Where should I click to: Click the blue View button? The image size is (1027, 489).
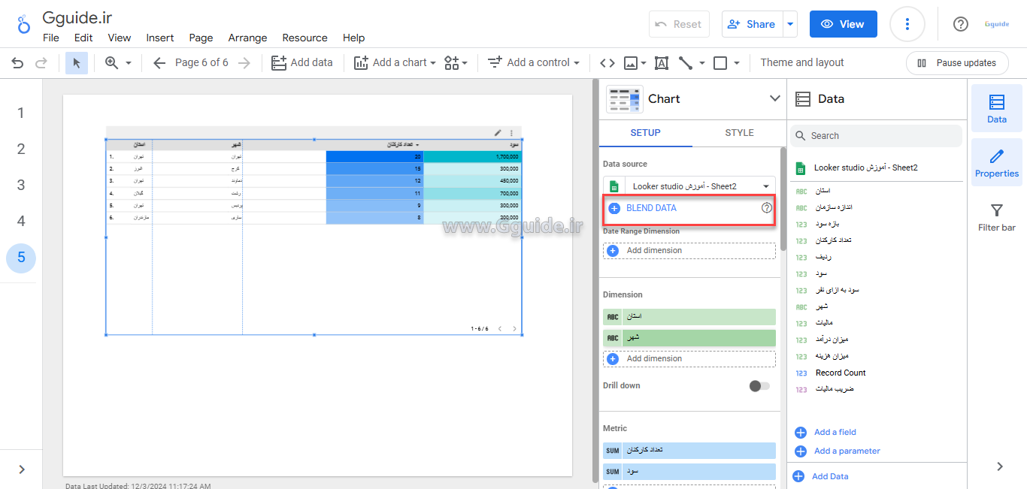[843, 24]
